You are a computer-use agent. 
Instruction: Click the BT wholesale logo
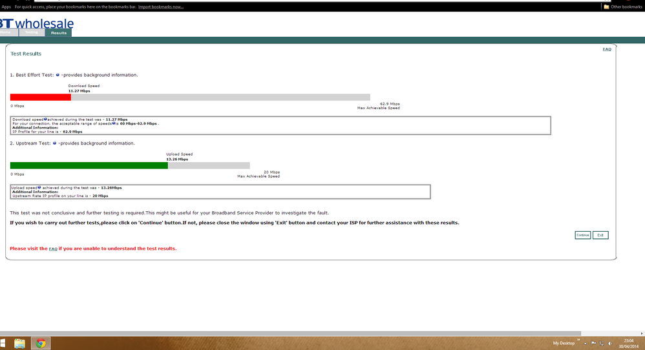pos(37,23)
